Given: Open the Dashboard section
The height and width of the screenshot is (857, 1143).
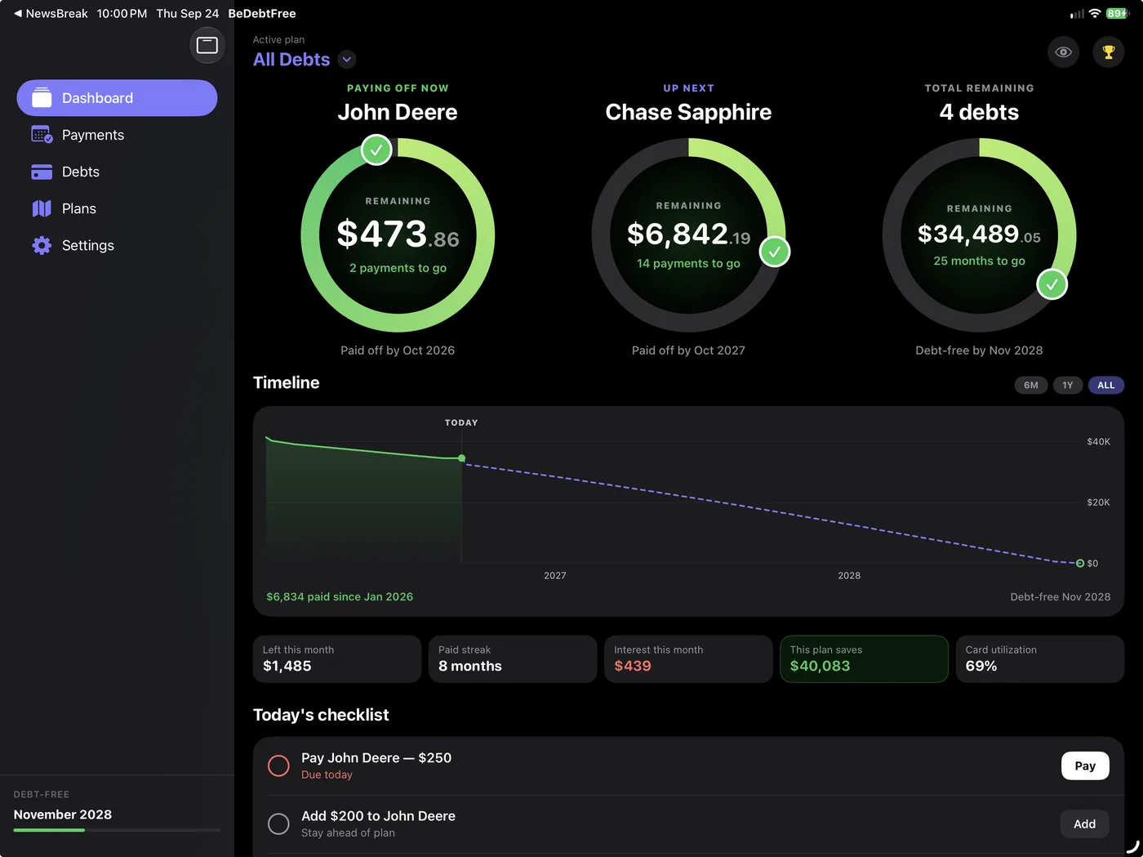Looking at the screenshot, I should point(117,98).
